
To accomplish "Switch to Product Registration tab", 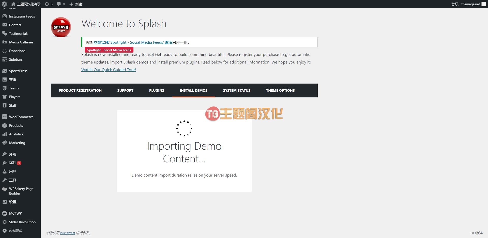I will click(x=80, y=90).
